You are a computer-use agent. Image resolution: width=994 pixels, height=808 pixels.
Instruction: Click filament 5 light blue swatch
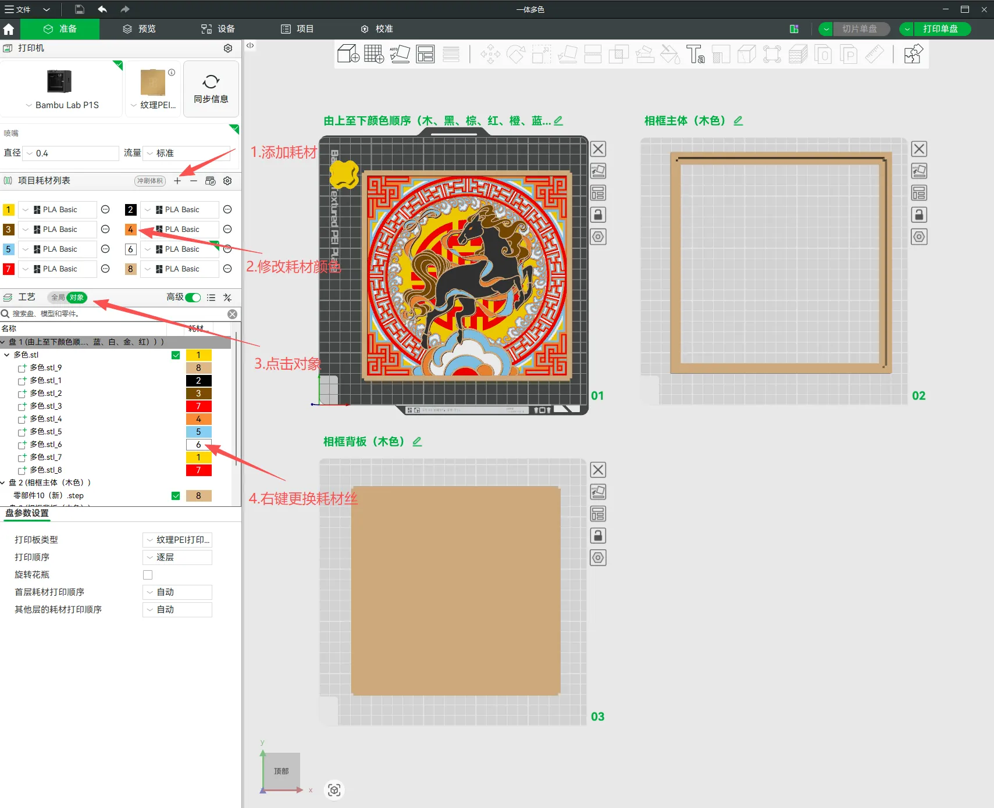point(8,249)
